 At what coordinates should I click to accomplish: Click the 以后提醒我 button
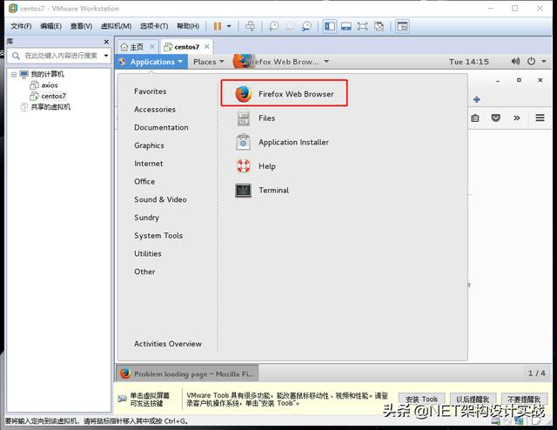[473, 399]
